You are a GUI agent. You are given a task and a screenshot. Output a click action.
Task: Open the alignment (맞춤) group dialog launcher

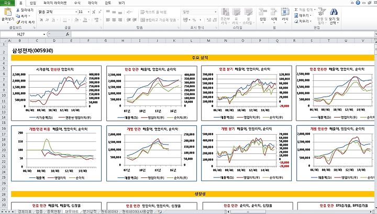179,28
